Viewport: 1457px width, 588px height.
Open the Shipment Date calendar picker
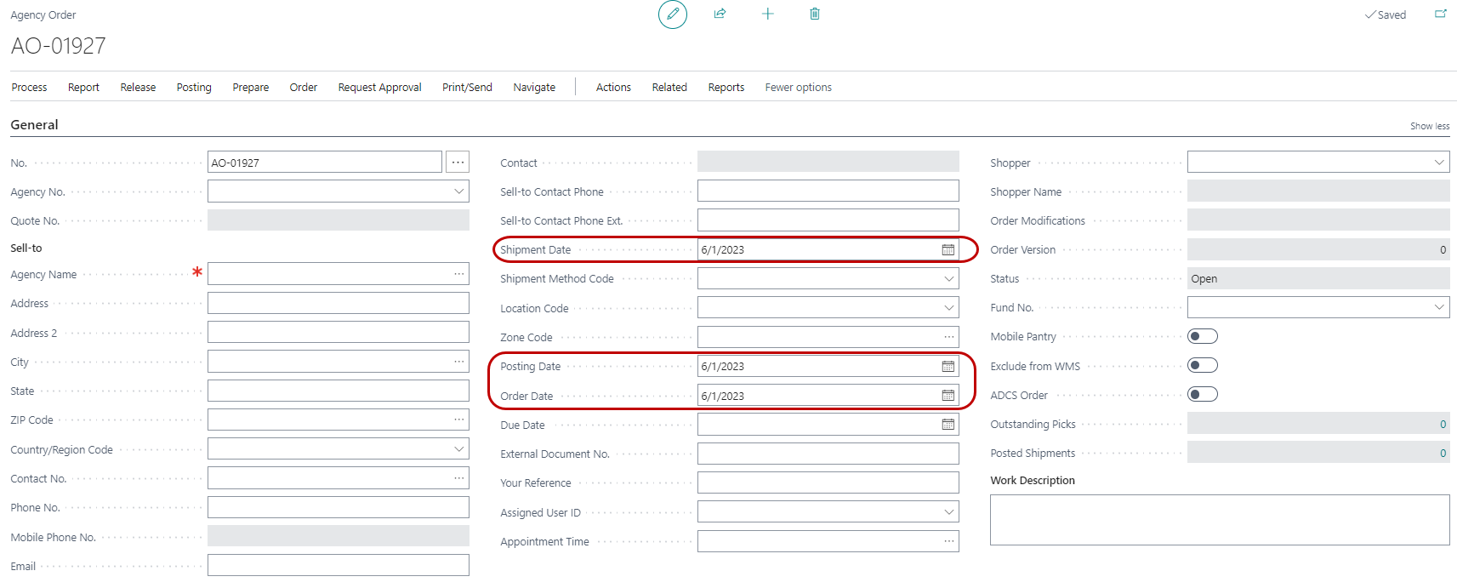948,250
